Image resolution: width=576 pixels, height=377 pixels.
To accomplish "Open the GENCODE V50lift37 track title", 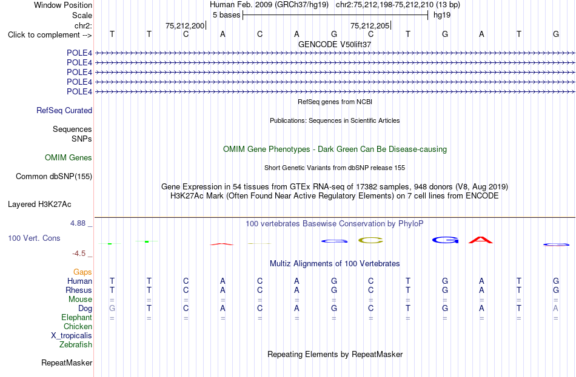I will [x=335, y=44].
